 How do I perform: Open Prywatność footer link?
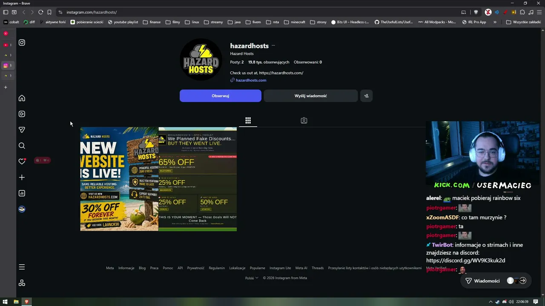(195, 268)
